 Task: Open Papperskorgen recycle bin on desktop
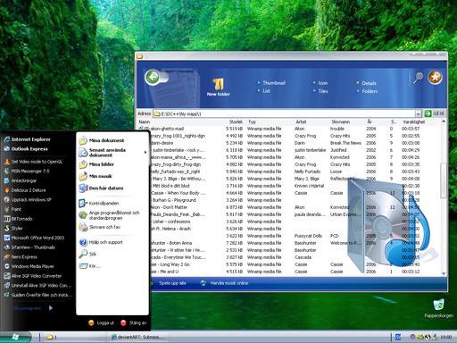(438, 308)
